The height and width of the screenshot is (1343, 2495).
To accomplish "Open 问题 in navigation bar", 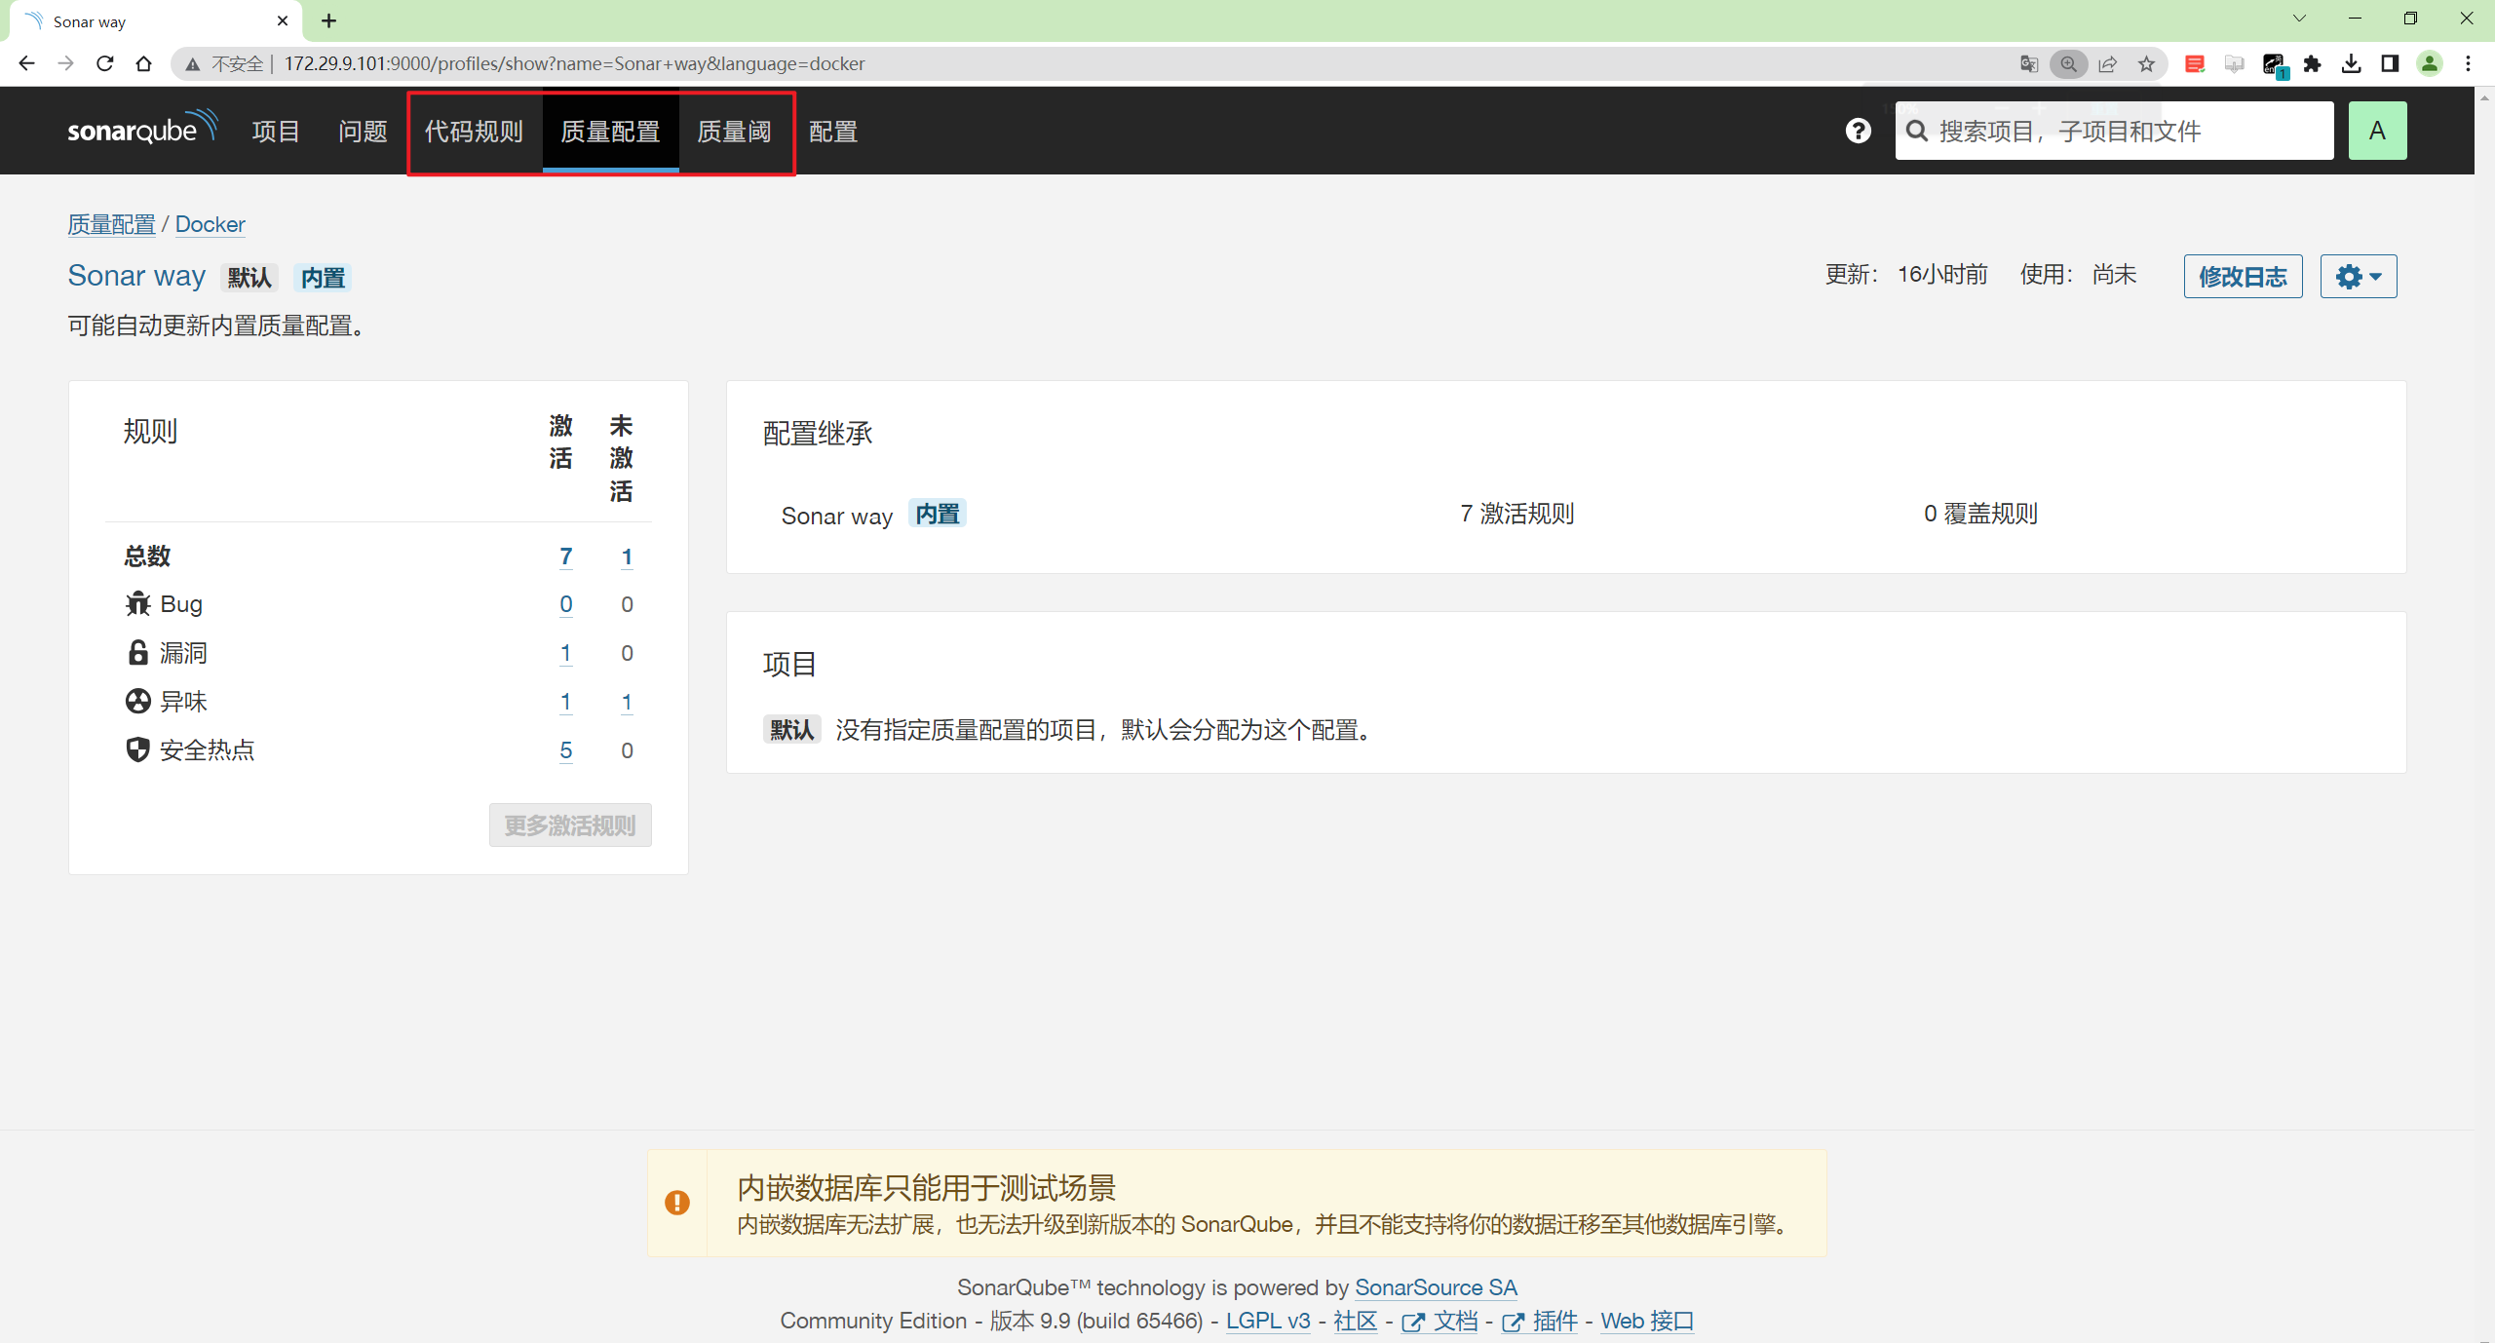I will [363, 131].
